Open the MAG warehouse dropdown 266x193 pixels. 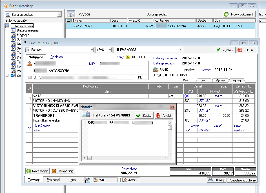coord(119,180)
